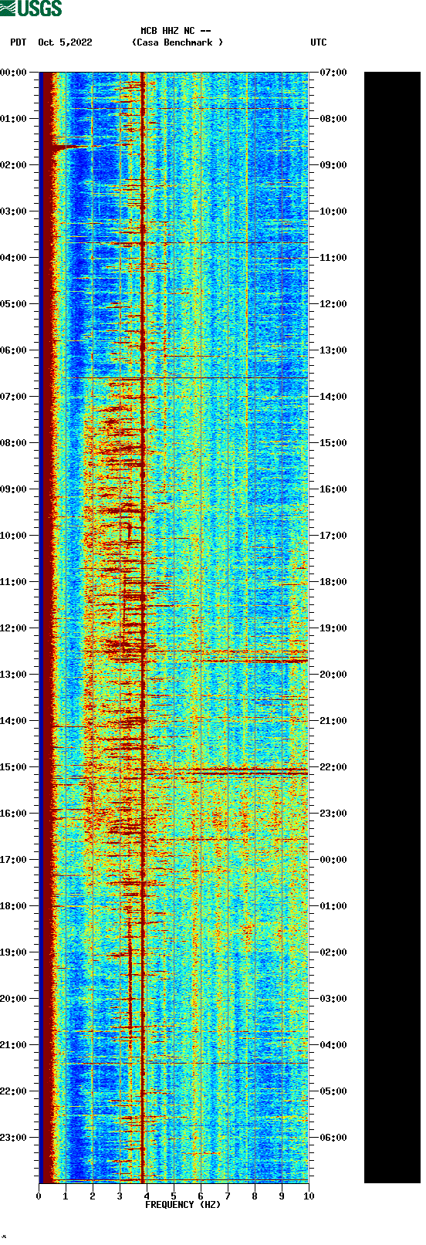Image resolution: width=426 pixels, height=1245 pixels.
Task: Select the 18:00 label on the PDT axis
Action: [13, 906]
